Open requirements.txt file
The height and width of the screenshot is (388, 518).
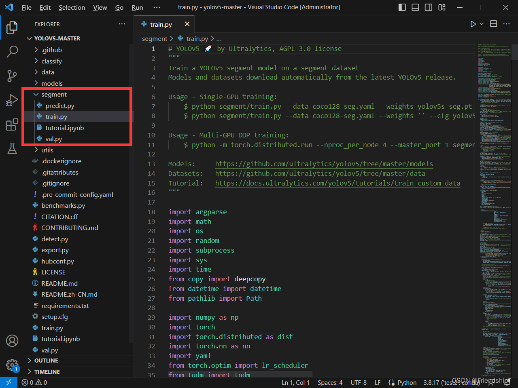click(79, 306)
